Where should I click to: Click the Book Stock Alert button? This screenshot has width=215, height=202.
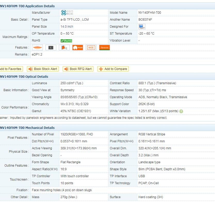[43, 69]
